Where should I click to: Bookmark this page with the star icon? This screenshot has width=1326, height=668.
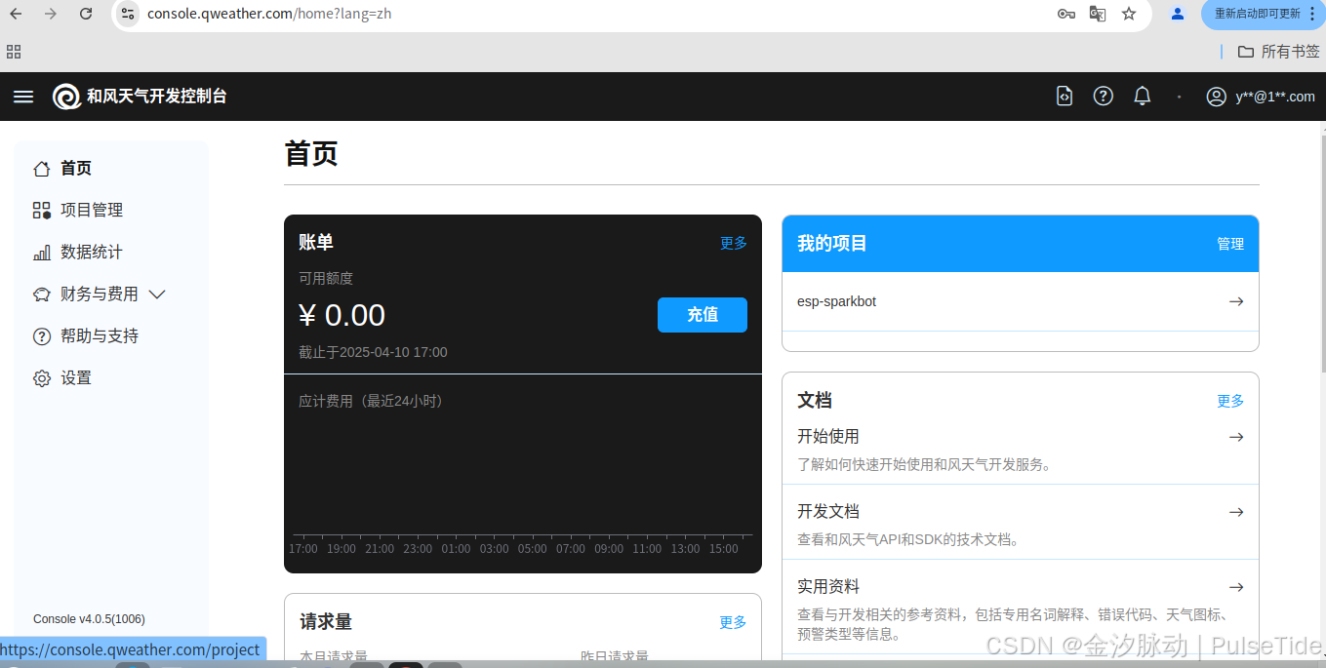click(1129, 14)
